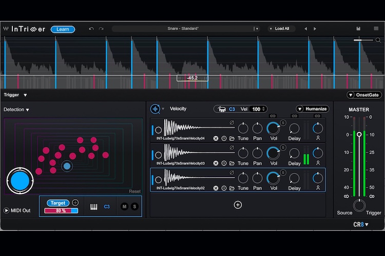385x256 pixels.
Task: Click the Delay knob of SnareVelocity04
Action: [294, 128]
